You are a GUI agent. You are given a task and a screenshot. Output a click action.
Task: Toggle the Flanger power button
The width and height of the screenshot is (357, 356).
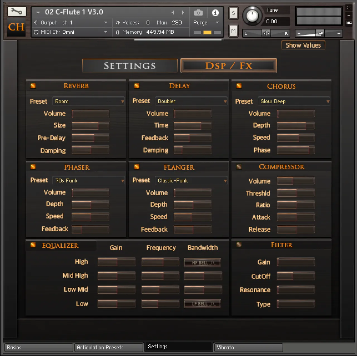(137, 167)
